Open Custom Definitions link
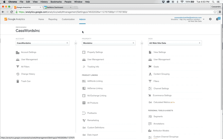Viewport: 223px width, 139px height. coord(96,127)
